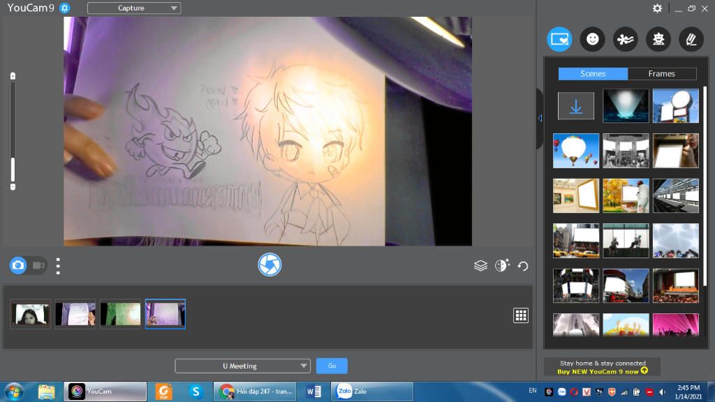
Task: Select the emoji face effects category icon
Action: point(592,39)
